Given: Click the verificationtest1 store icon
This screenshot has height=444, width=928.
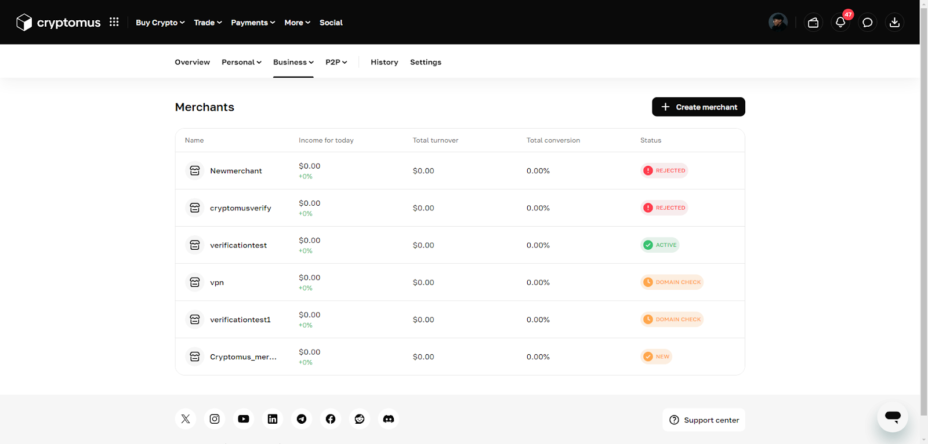Looking at the screenshot, I should click(x=195, y=319).
